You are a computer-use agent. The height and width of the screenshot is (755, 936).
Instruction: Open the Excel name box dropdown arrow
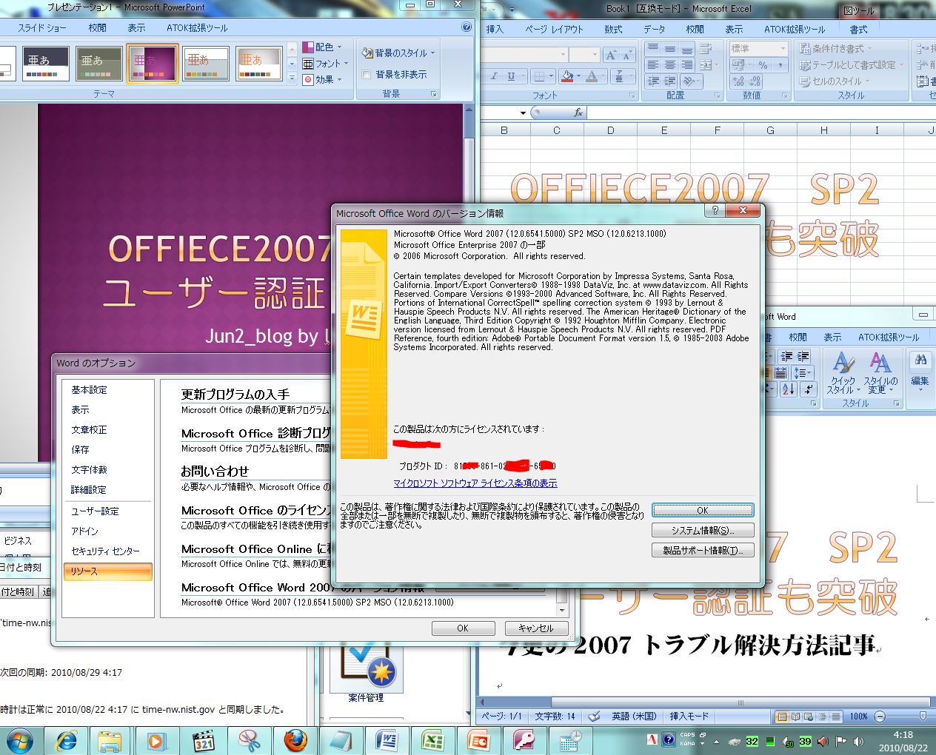523,113
